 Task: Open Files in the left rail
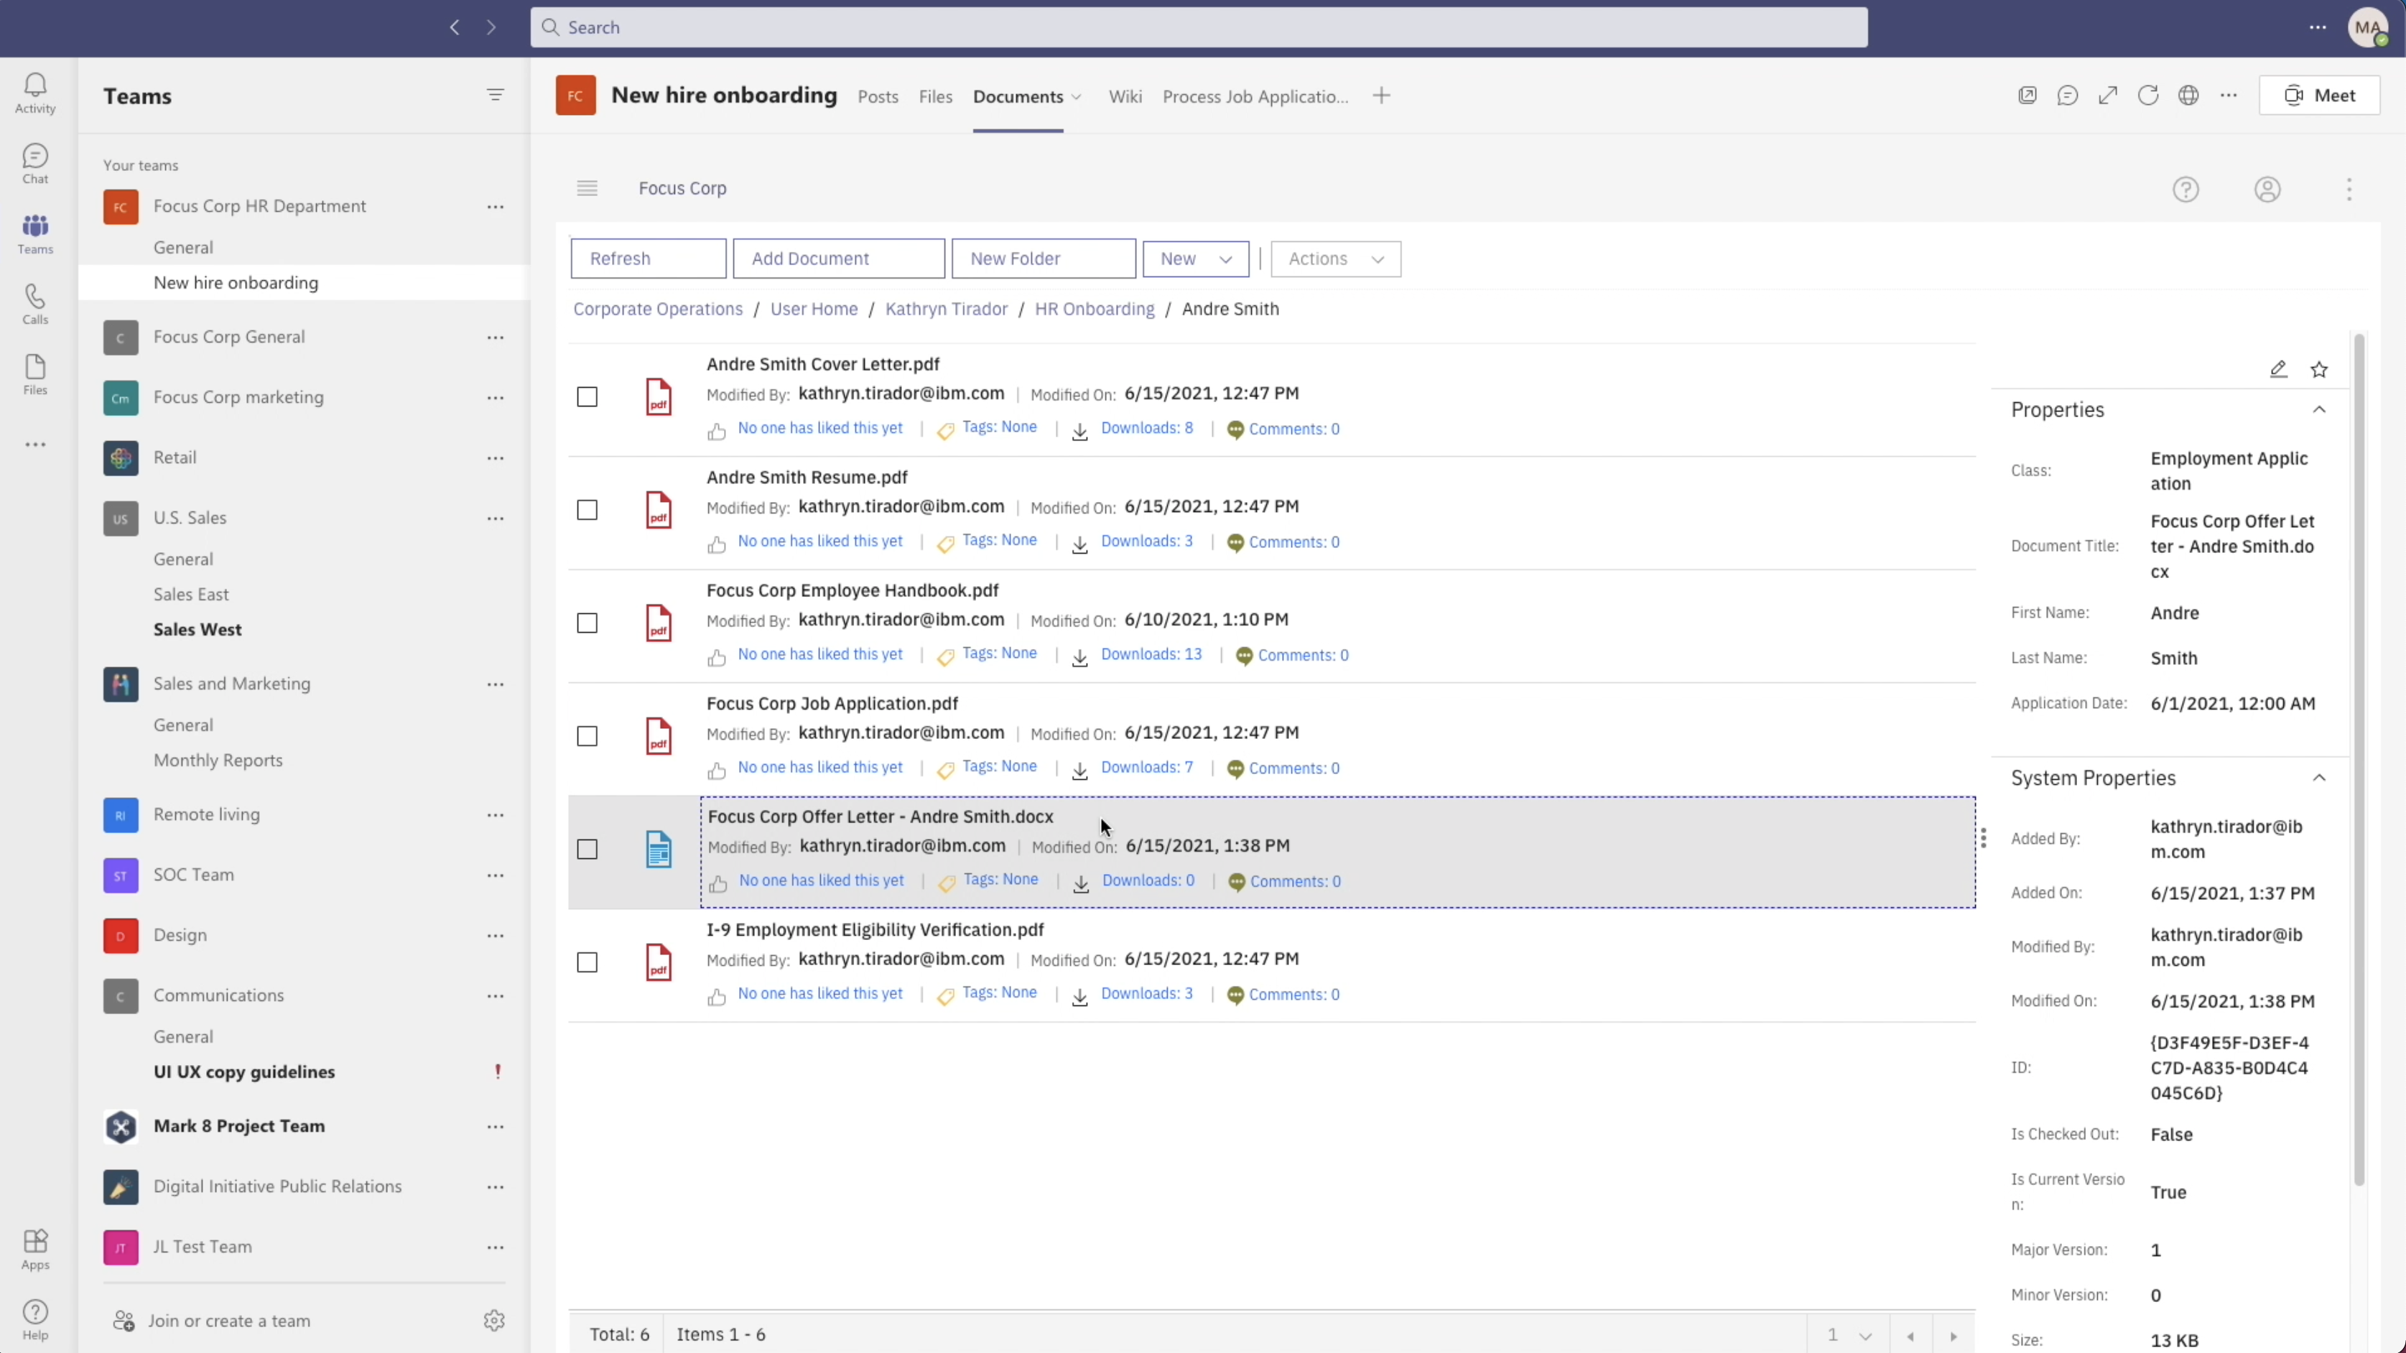(x=34, y=374)
